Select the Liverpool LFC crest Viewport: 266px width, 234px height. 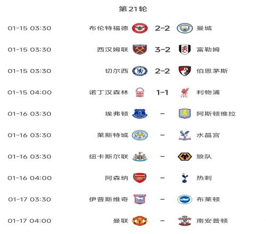coord(185,93)
